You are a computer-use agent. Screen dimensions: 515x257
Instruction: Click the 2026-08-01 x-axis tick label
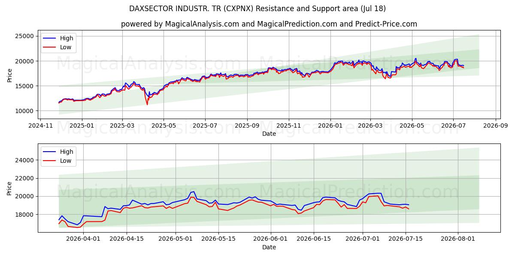[458, 239]
